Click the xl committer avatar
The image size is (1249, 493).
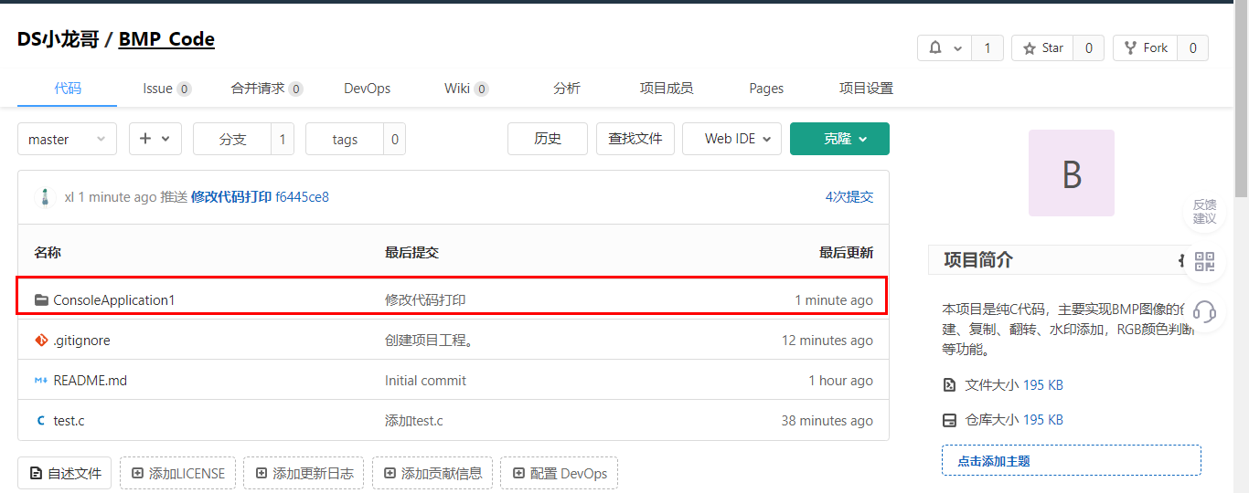click(45, 197)
